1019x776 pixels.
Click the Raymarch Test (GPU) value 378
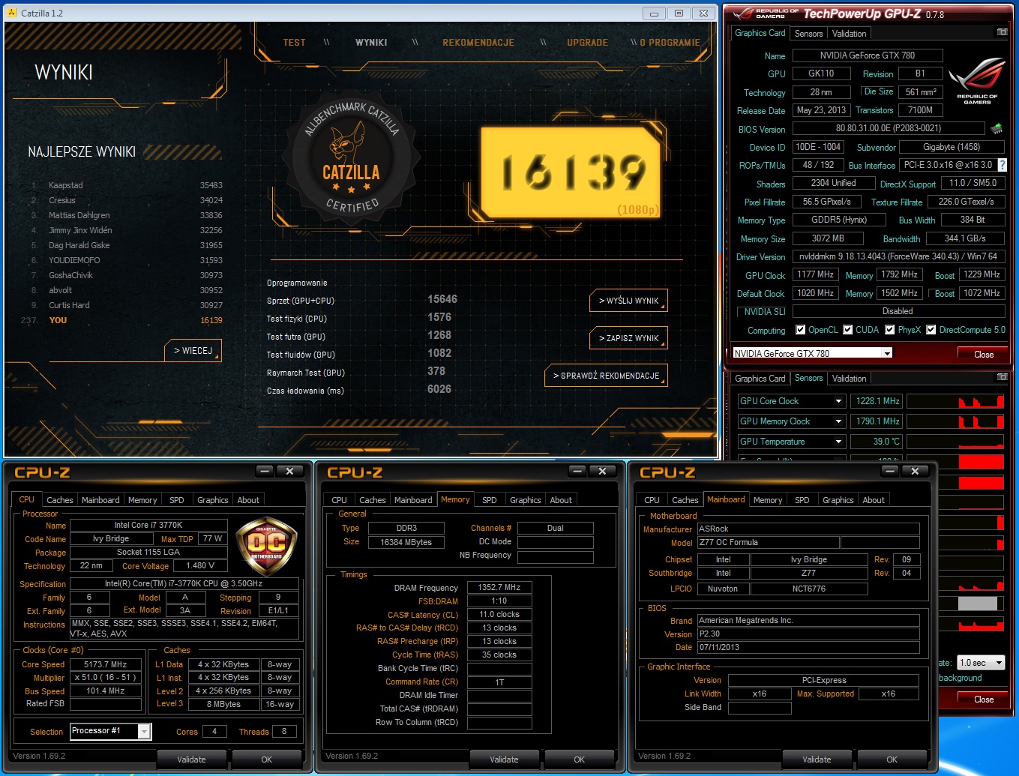pos(436,371)
